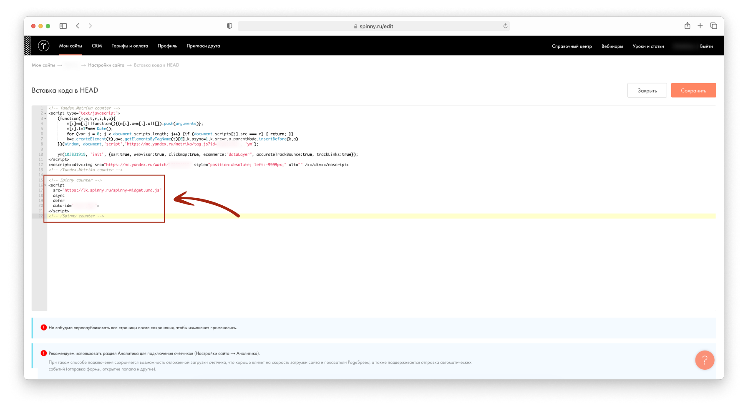Image resolution: width=748 pixels, height=411 pixels.
Task: Click the lock icon in the address bar
Action: tap(355, 26)
